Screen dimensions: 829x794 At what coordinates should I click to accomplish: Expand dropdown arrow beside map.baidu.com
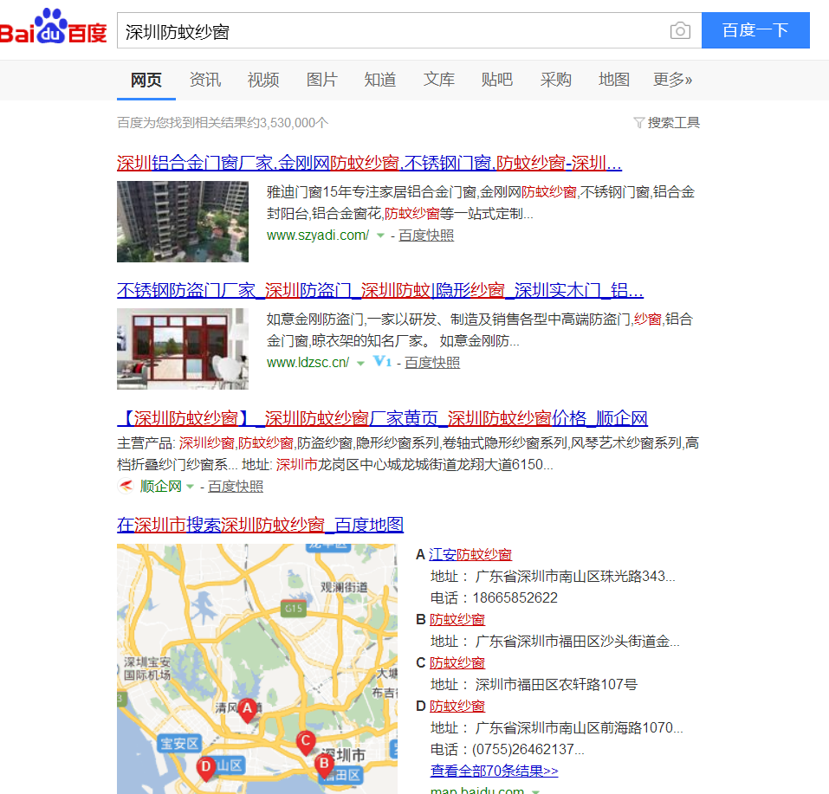[x=535, y=791]
